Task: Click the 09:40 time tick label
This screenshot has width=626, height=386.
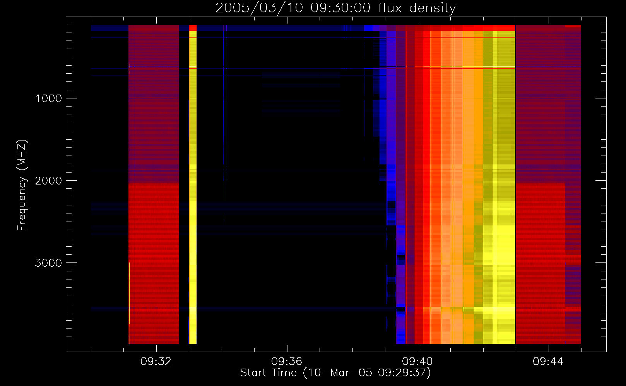Action: click(417, 362)
